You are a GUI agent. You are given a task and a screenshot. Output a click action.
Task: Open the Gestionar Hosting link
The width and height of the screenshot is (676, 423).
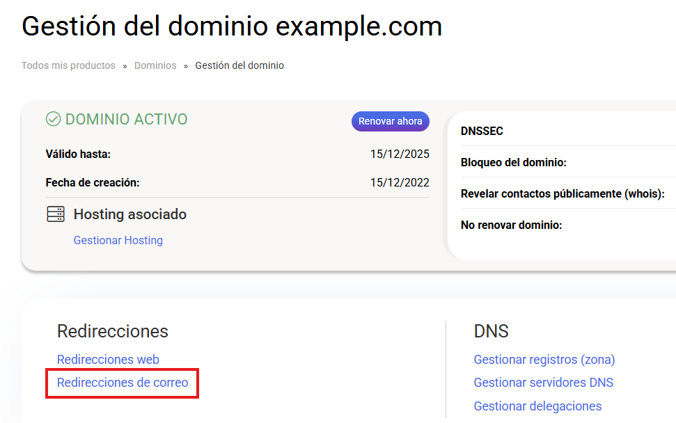coord(118,241)
